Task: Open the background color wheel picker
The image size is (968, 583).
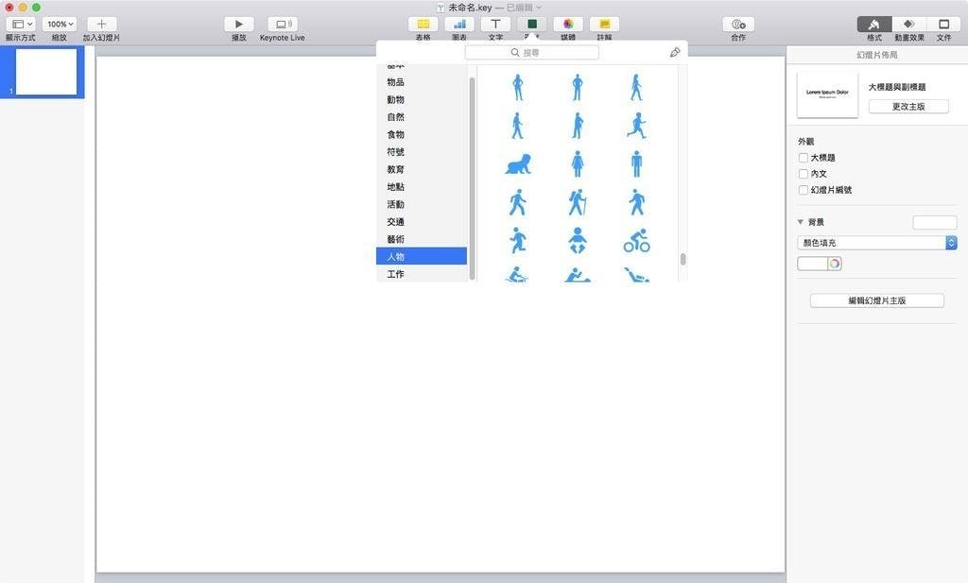Action: 835,264
